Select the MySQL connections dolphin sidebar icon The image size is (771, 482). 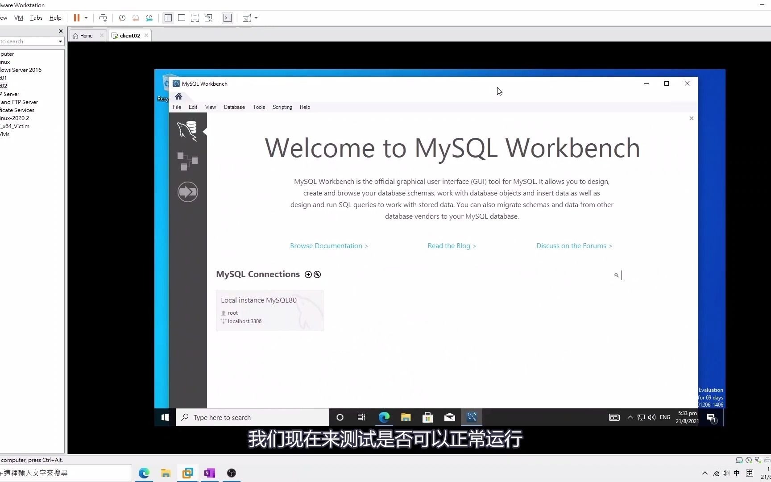click(187, 131)
